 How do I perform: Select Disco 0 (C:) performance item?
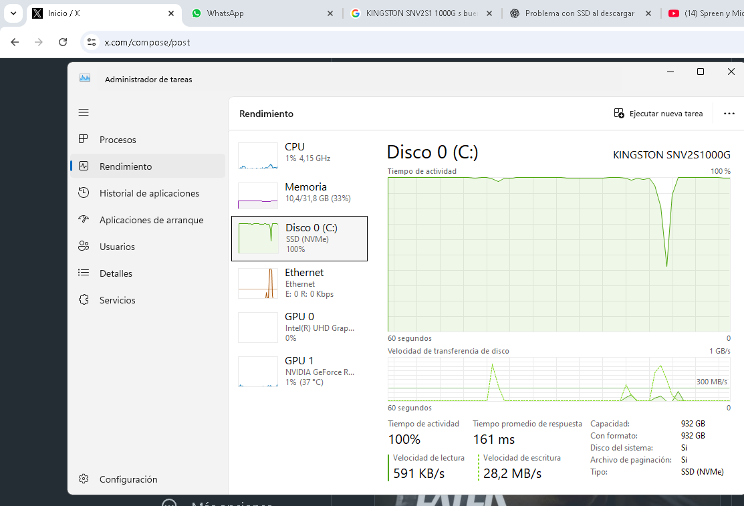point(299,239)
